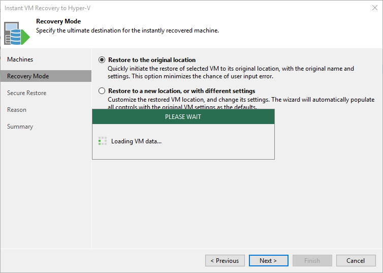Viewport: 383px width, 273px height.
Task: Choose Restore to a new location option
Action: point(102,91)
